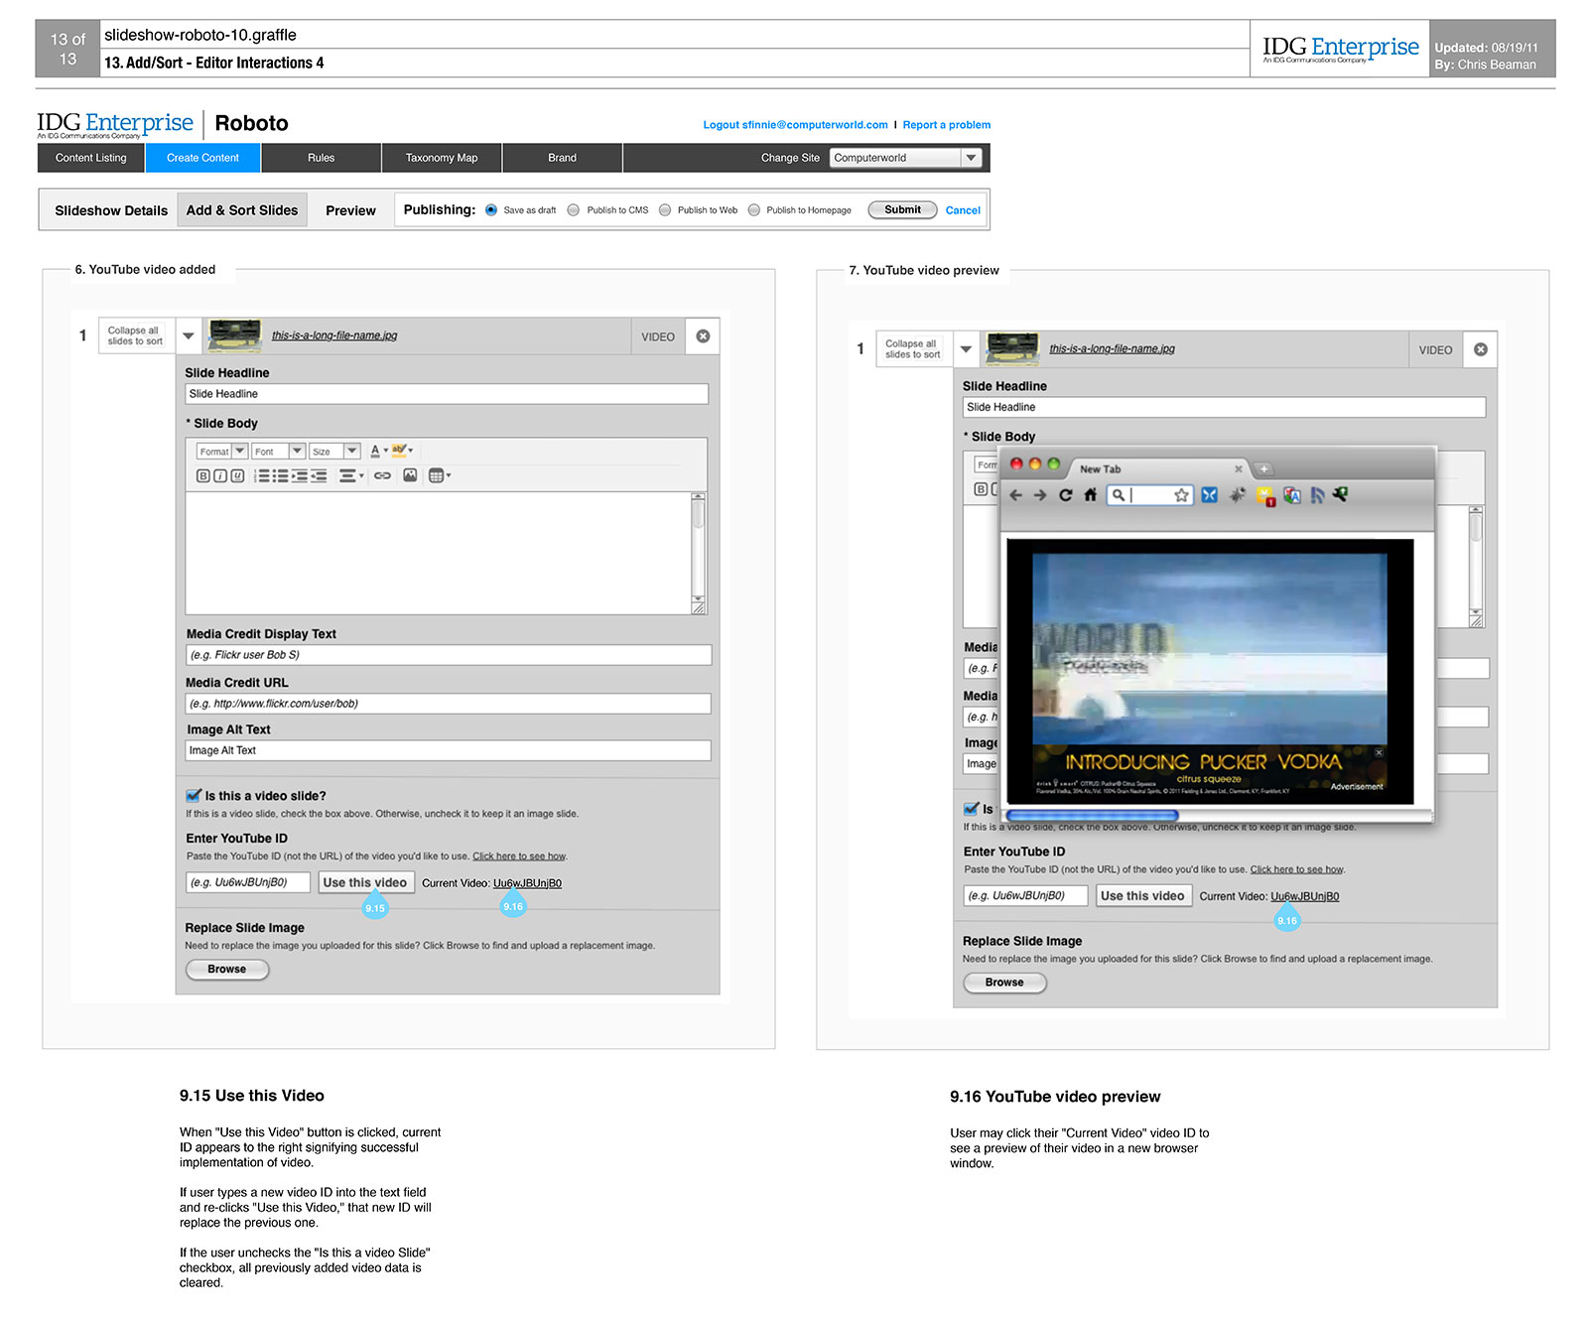
Task: Remove slide 1 in YouTube video added panel
Action: pyautogui.click(x=703, y=336)
